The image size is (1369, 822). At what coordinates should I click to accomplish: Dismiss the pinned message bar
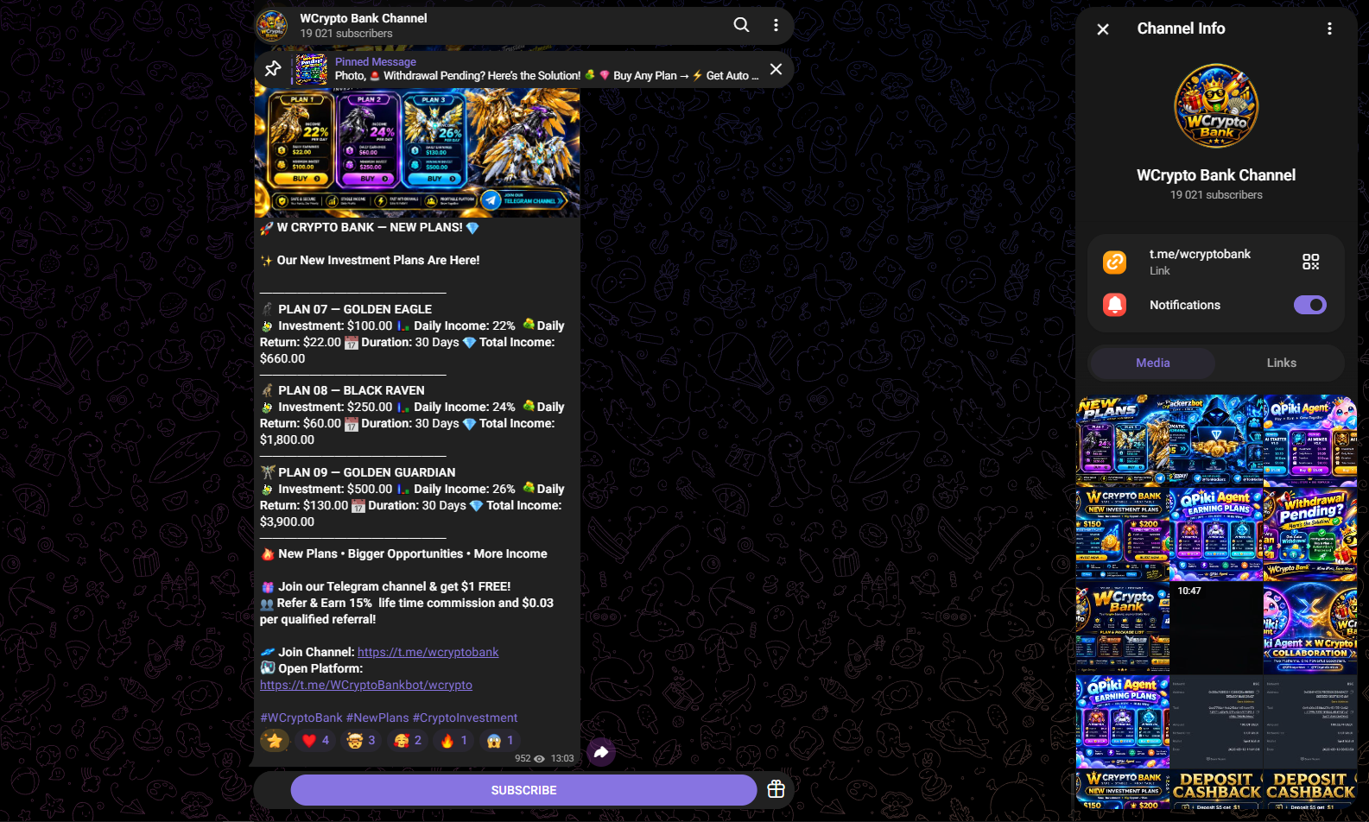point(776,69)
